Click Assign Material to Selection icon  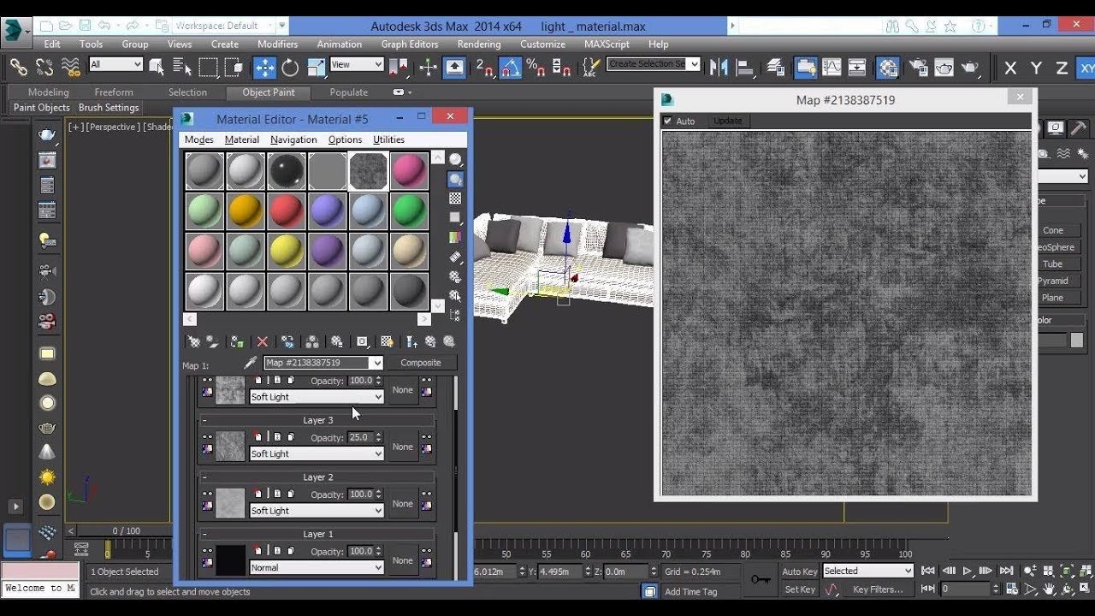point(237,341)
